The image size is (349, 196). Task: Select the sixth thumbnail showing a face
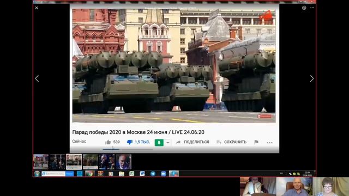click(124, 162)
